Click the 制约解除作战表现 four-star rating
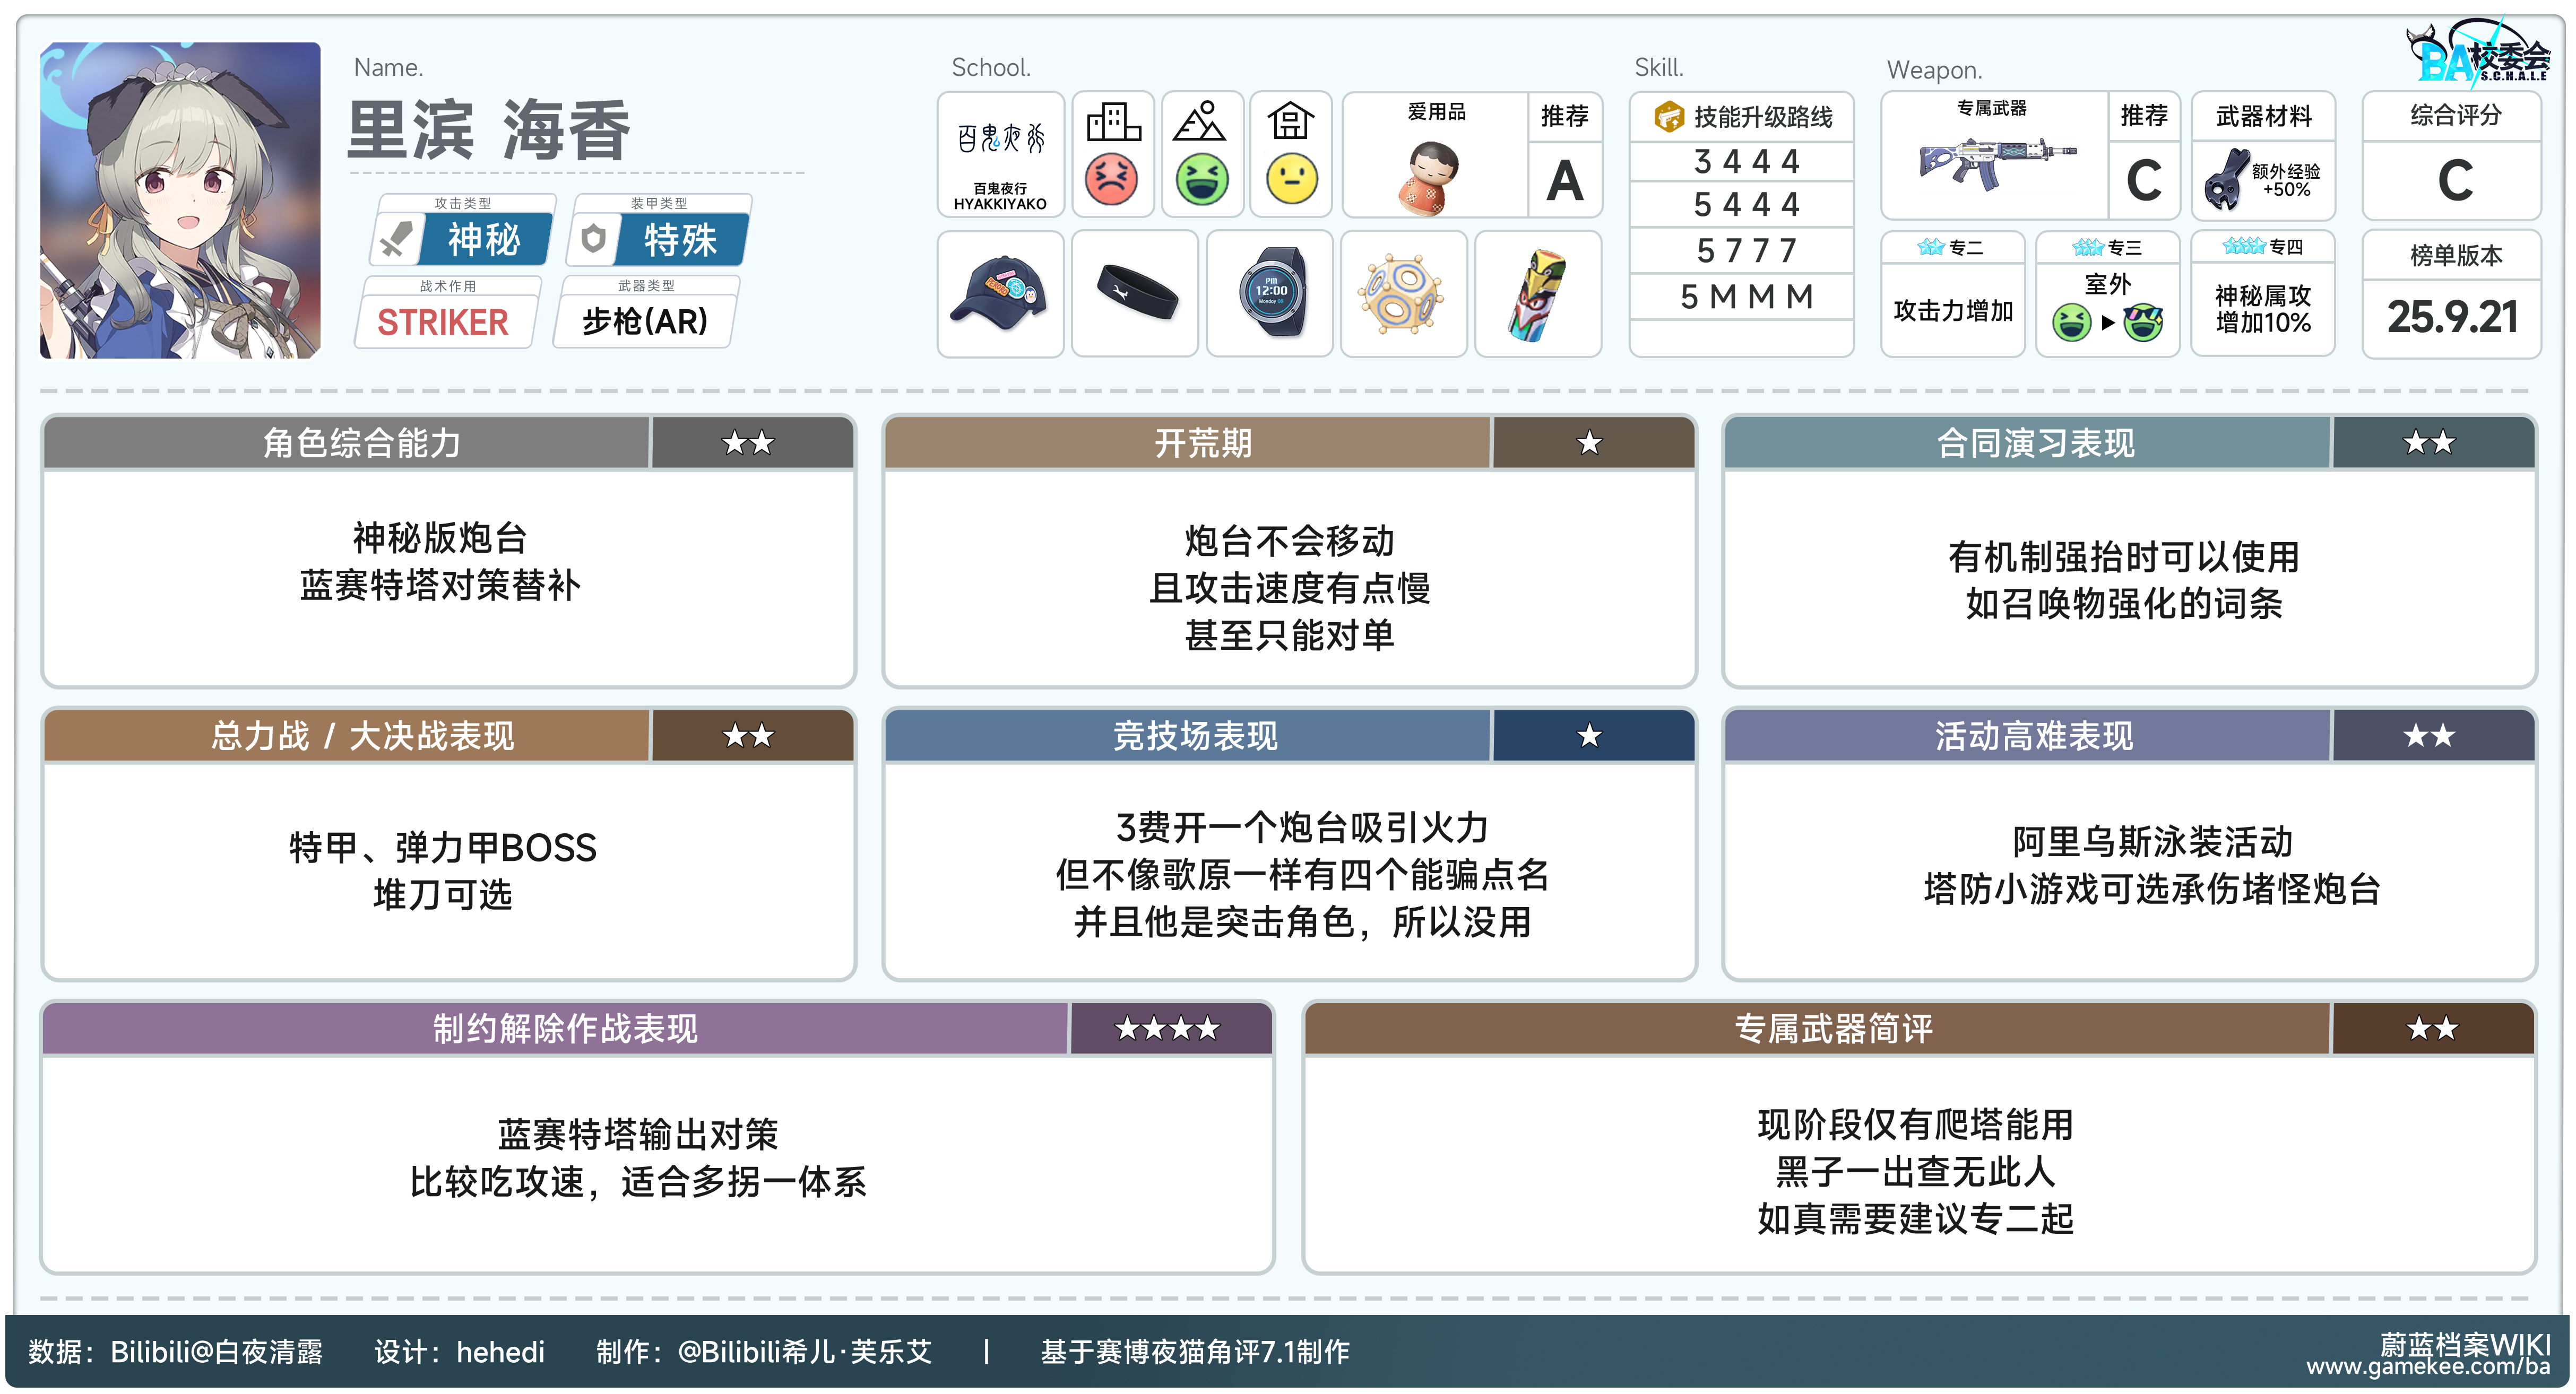 (x=1167, y=1029)
